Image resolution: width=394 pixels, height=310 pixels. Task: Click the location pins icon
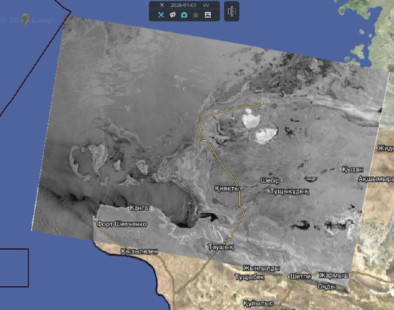pyautogui.click(x=172, y=15)
